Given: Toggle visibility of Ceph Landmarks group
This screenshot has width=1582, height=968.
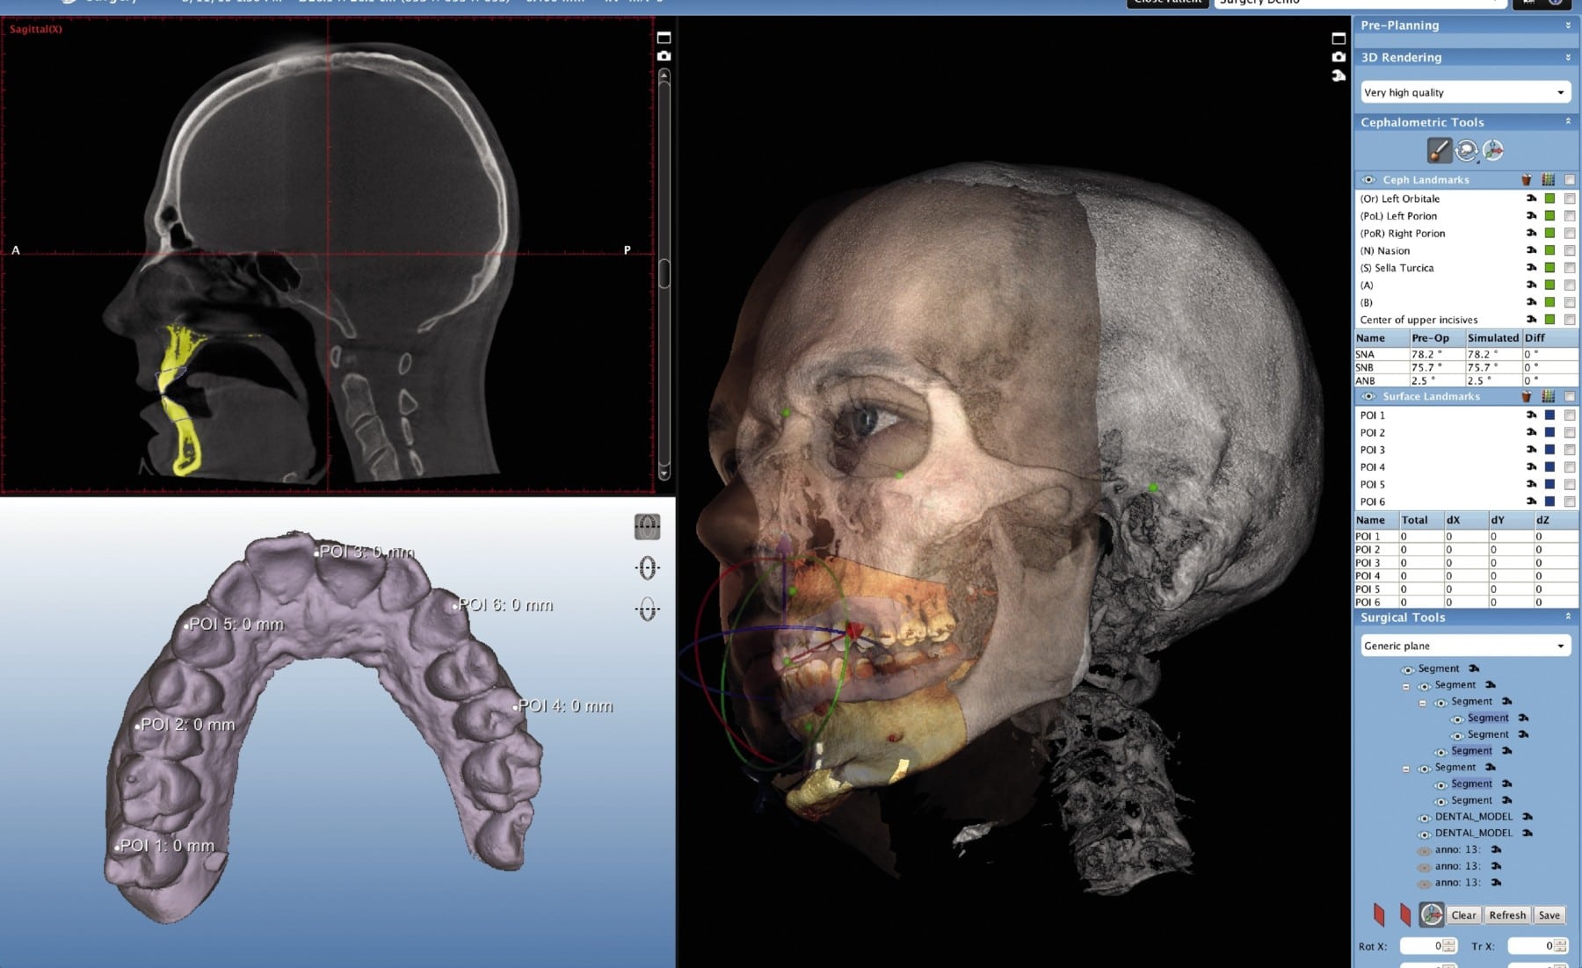Looking at the screenshot, I should 1369,180.
